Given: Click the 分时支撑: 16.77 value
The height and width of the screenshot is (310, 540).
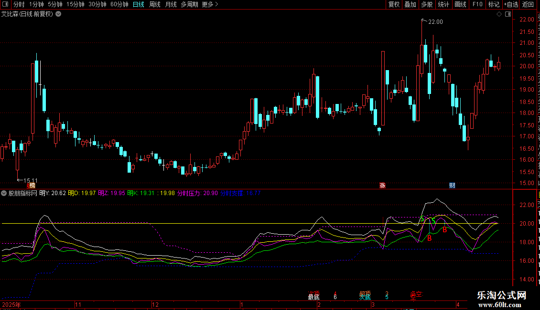Looking at the screenshot, I should [x=240, y=193].
